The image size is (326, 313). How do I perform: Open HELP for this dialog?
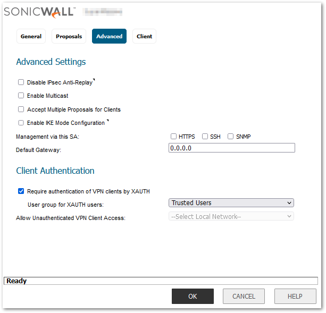(x=295, y=297)
